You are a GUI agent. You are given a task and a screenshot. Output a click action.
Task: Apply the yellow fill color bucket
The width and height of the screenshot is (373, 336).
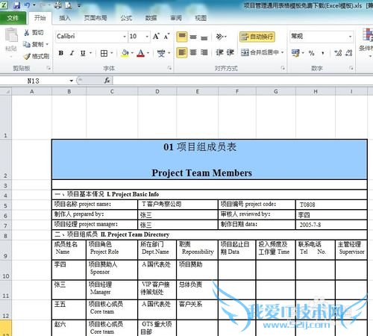(x=125, y=53)
